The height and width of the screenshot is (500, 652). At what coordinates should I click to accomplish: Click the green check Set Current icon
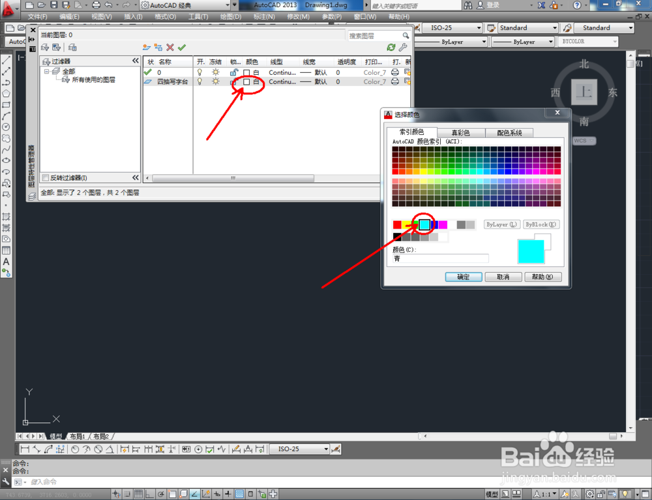coord(182,48)
